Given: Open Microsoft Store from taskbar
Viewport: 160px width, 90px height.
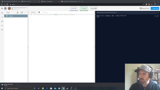Looking at the screenshot, I should coord(51,88).
